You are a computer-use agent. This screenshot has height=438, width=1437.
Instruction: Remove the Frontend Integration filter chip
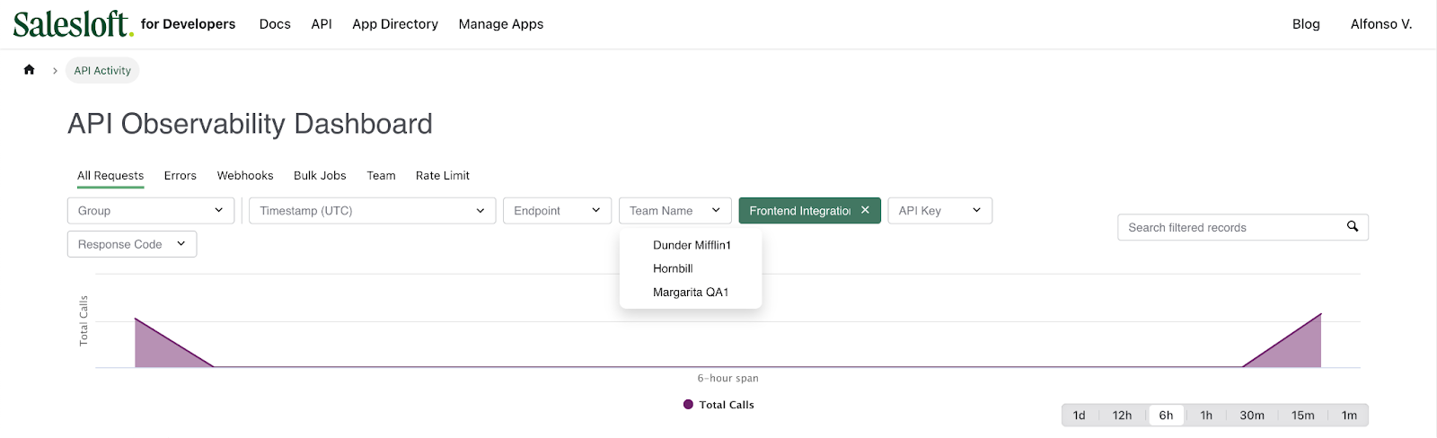point(865,210)
